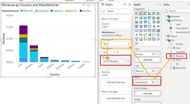
Task: Click the Nod Pu... yellow legend swatch
Action: (66, 11)
